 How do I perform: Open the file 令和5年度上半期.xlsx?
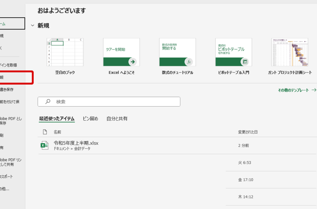coord(76,143)
